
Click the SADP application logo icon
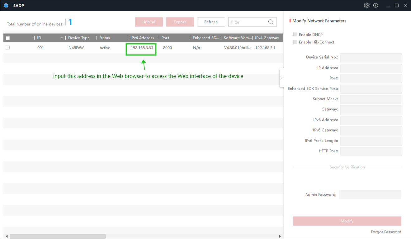click(6, 6)
